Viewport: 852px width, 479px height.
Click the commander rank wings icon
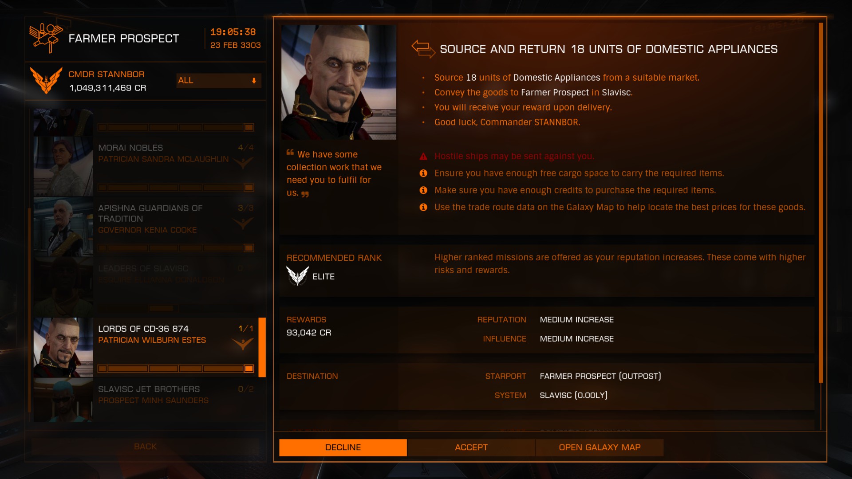point(46,80)
